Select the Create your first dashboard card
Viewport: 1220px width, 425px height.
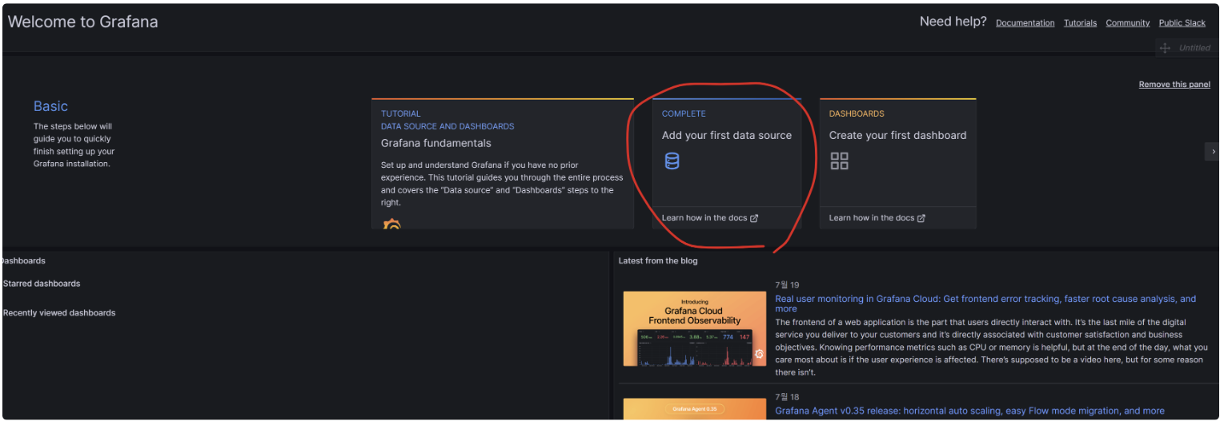point(898,165)
